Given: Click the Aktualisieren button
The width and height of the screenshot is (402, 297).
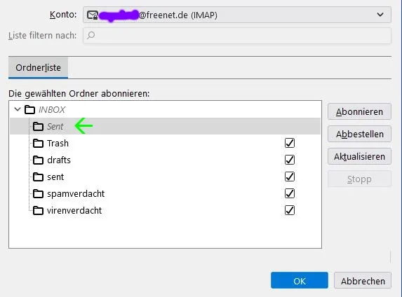Looking at the screenshot, I should click(x=359, y=156).
